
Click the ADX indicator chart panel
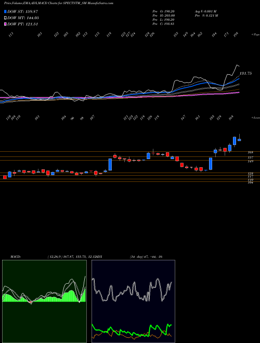[x=133, y=301]
